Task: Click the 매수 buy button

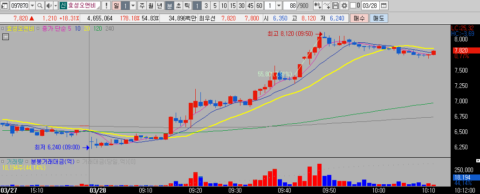Action: (359, 18)
